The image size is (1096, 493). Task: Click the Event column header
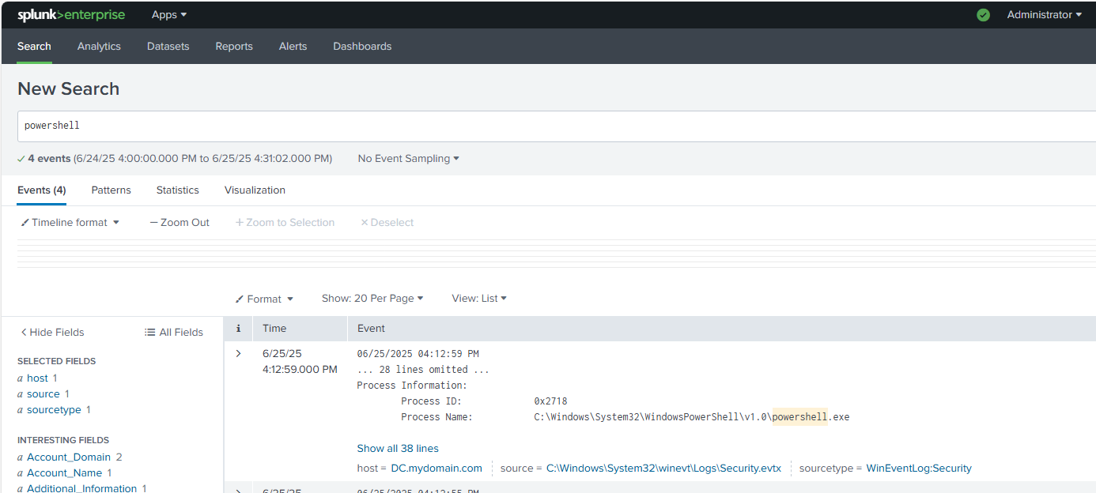pyautogui.click(x=371, y=329)
